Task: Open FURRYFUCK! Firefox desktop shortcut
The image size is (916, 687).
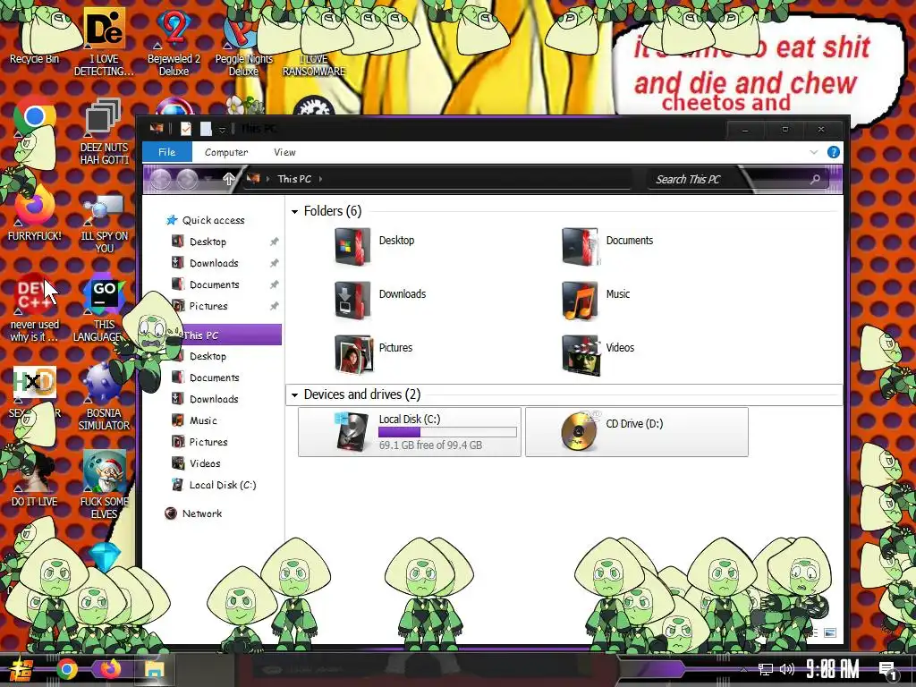Action: [35, 213]
